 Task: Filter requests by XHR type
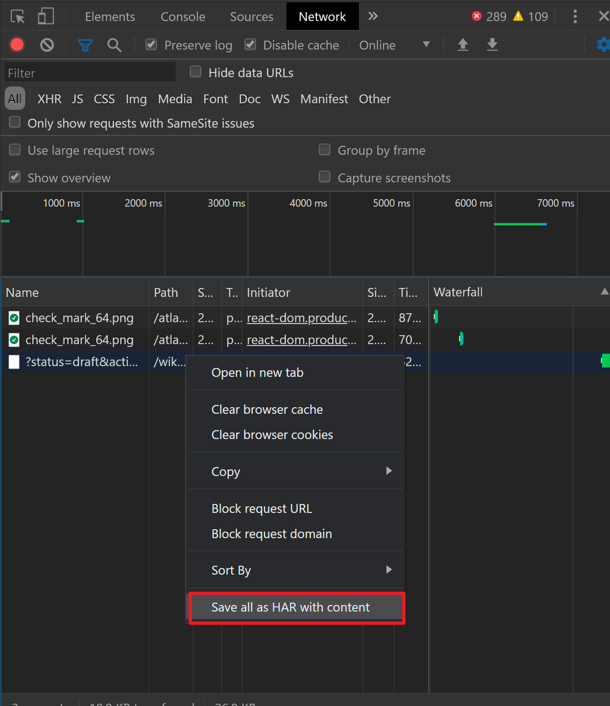[x=50, y=99]
